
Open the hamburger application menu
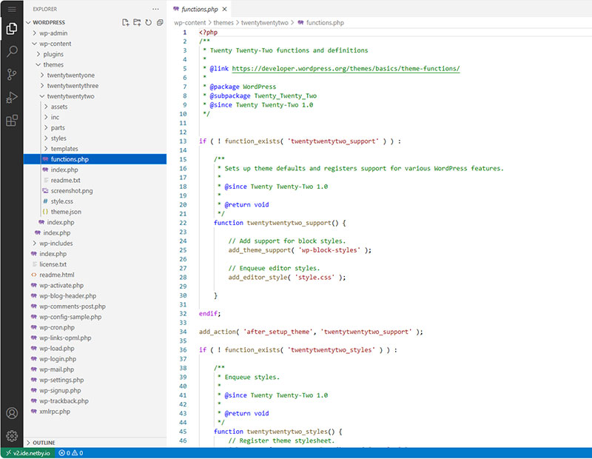click(12, 9)
